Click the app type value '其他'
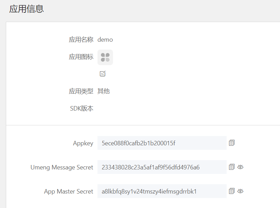The width and height of the screenshot is (280, 208). (103, 91)
